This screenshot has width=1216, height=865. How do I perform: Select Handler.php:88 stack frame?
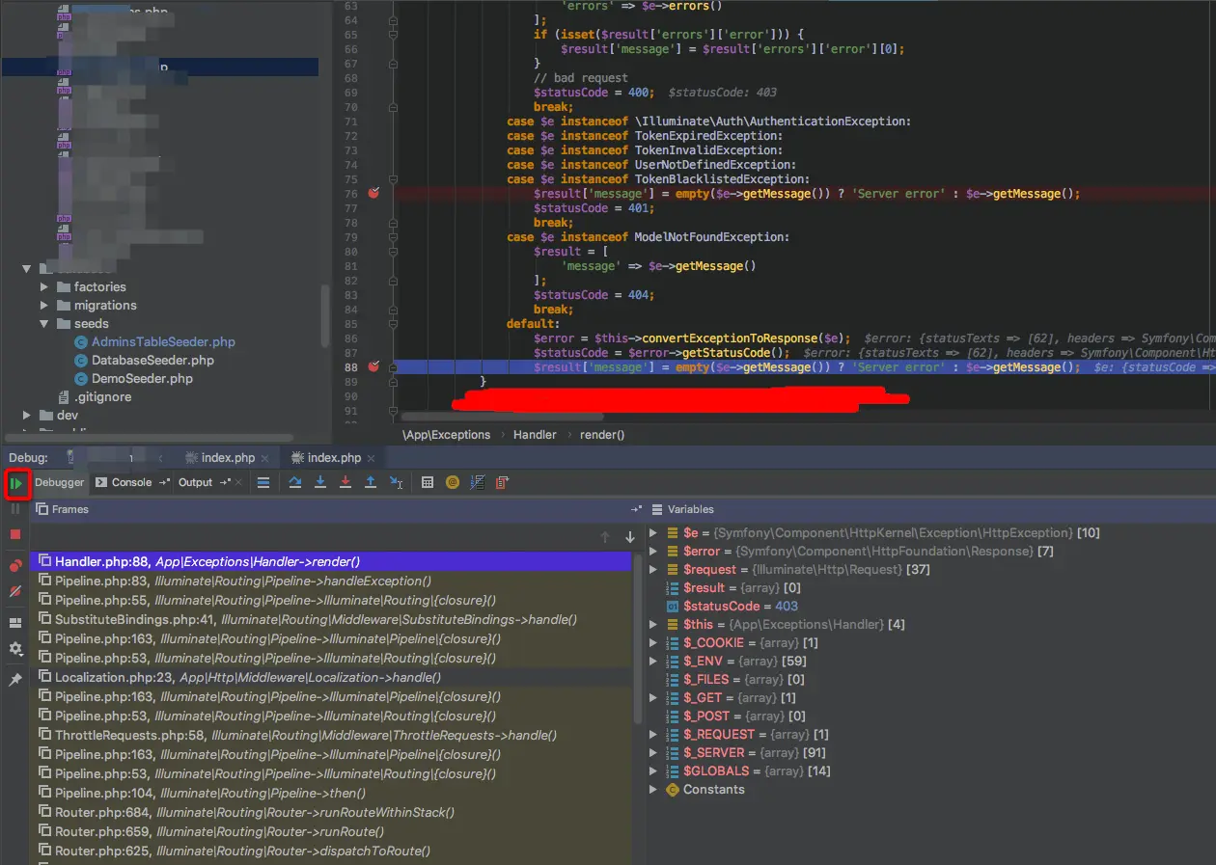coord(331,561)
